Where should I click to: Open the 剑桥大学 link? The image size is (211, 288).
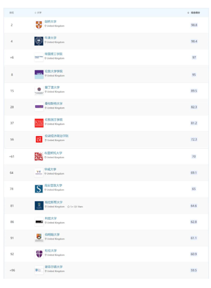click(x=50, y=21)
